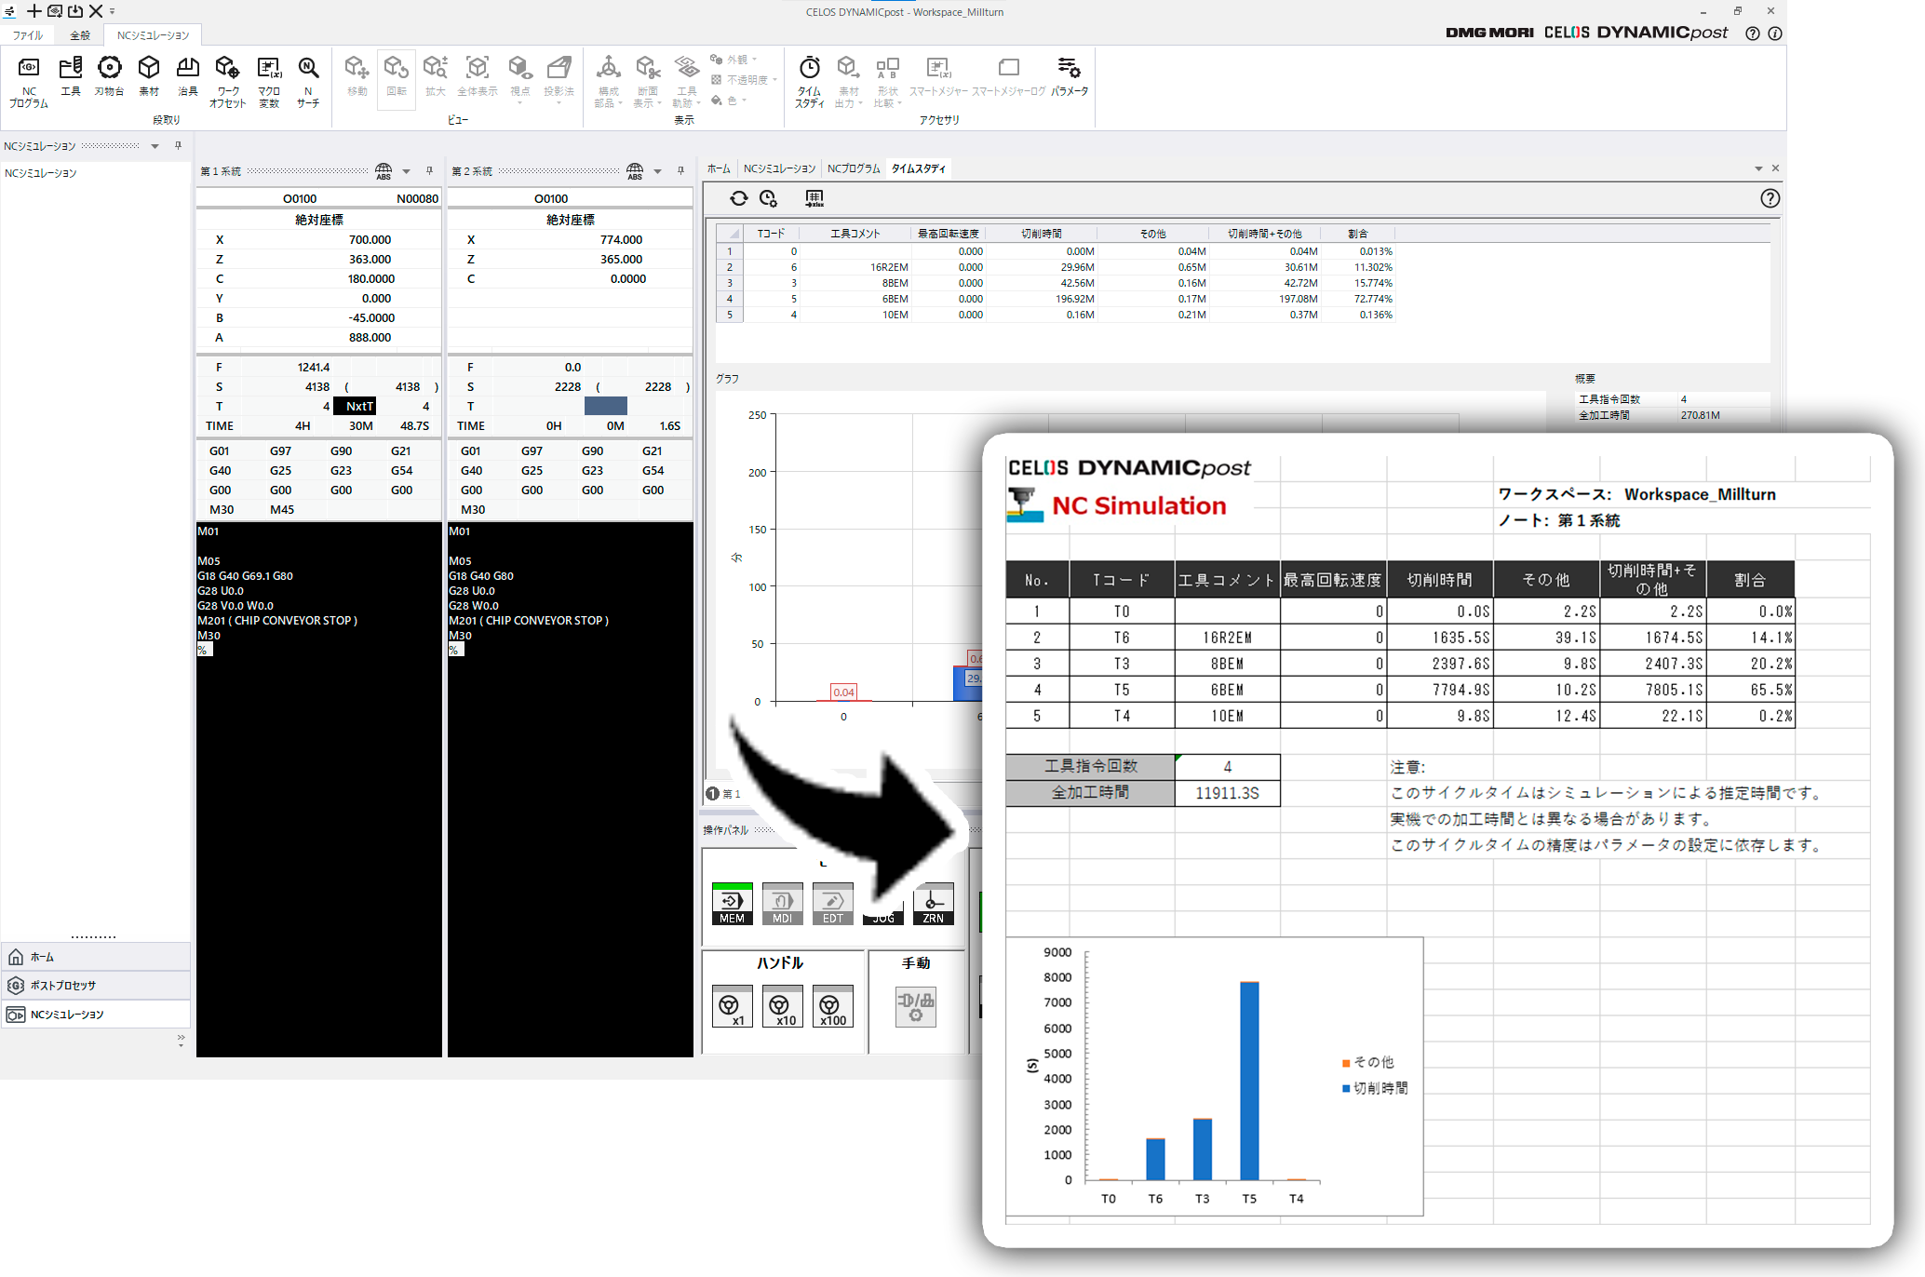Select row 4 in time study table

click(729, 299)
